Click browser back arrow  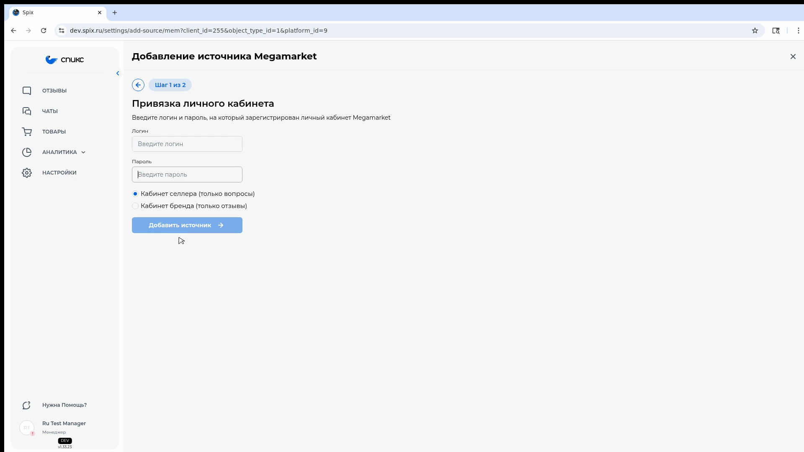tap(13, 31)
